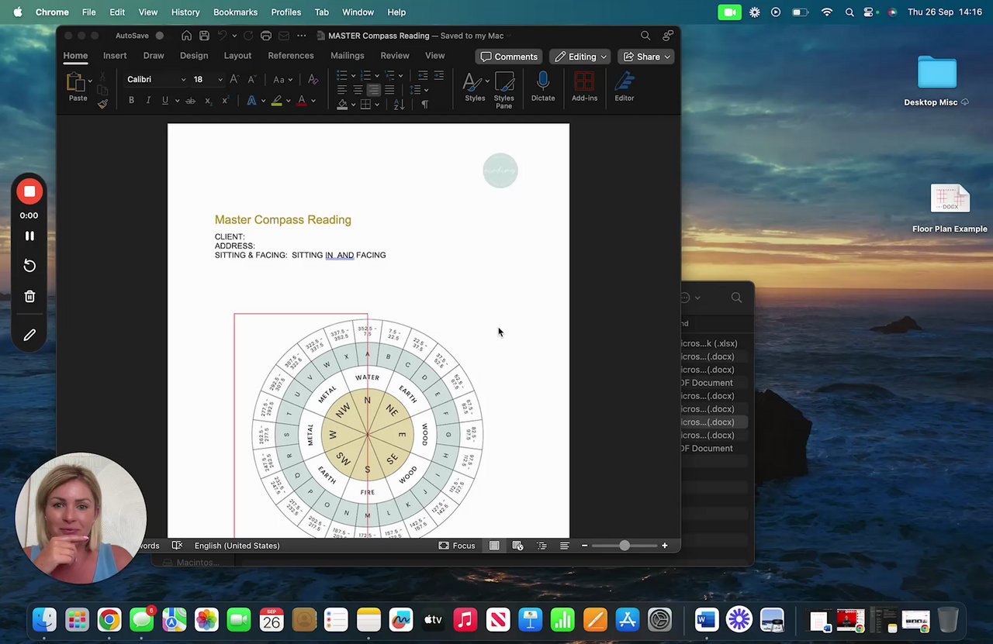Toggle Center alignment
Viewport: 993px width, 644px height.
[358, 90]
